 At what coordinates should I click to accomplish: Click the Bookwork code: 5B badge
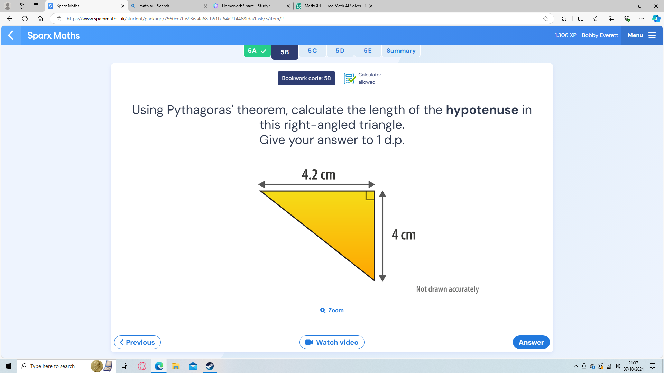(306, 78)
